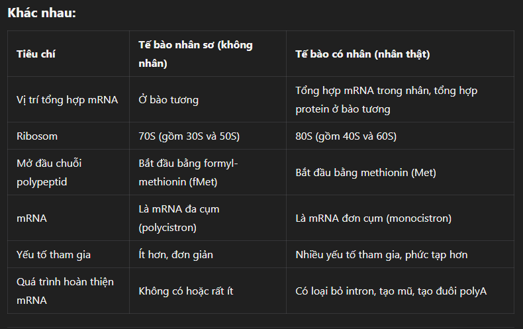This screenshot has width=523, height=329.
Task: Click 'Là mRNA đơn cụm (monocistron)' cell
Action: pos(373,218)
